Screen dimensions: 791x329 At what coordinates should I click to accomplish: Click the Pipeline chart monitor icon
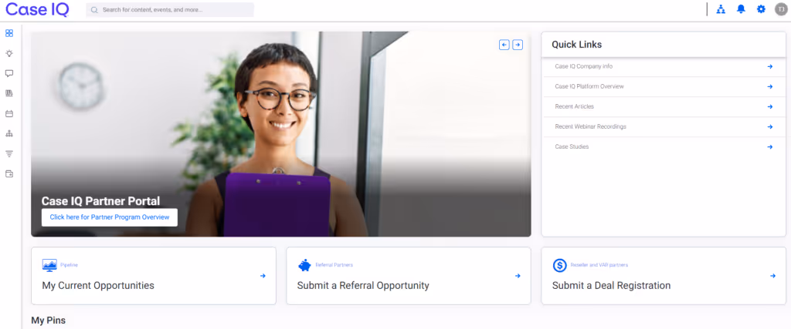coord(49,265)
